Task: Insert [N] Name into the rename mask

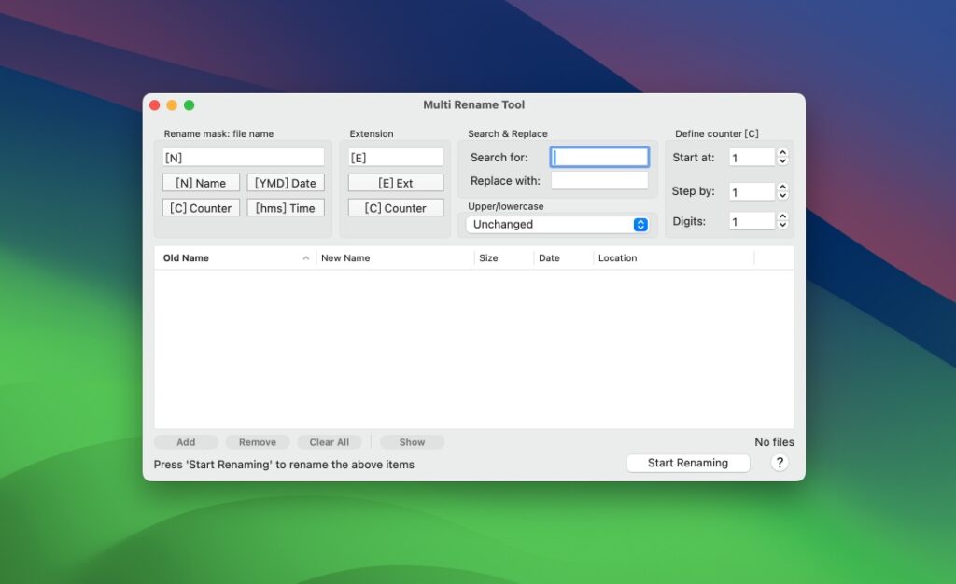Action: tap(201, 182)
